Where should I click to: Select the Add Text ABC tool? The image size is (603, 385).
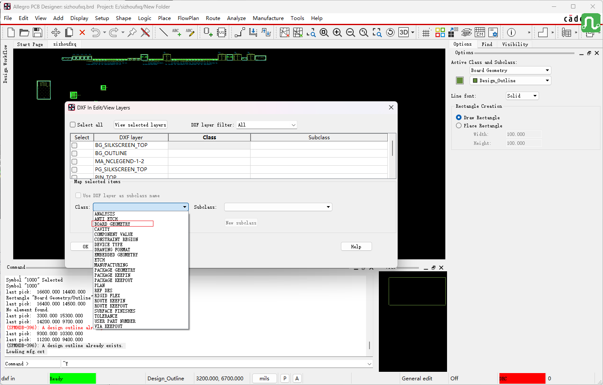tap(176, 32)
